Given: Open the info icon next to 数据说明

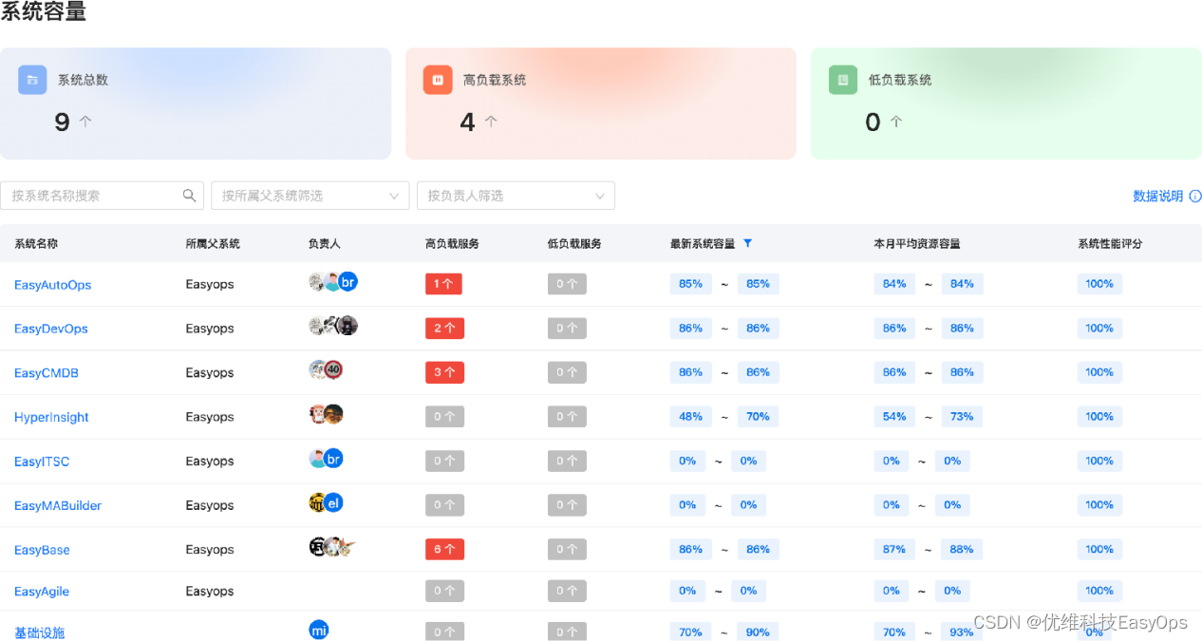Looking at the screenshot, I should click(x=1194, y=196).
